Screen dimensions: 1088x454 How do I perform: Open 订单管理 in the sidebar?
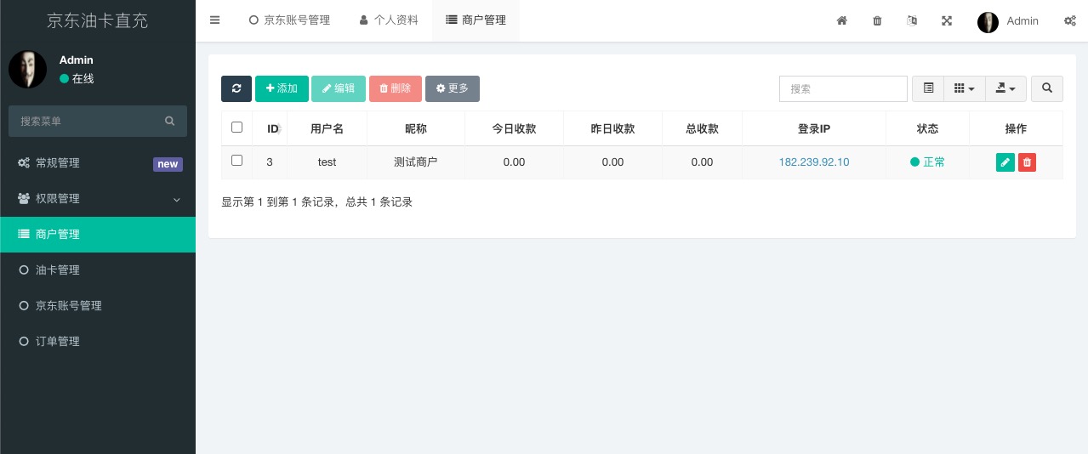pos(98,342)
